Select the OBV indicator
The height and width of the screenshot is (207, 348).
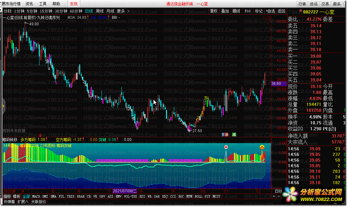[x=102, y=196]
